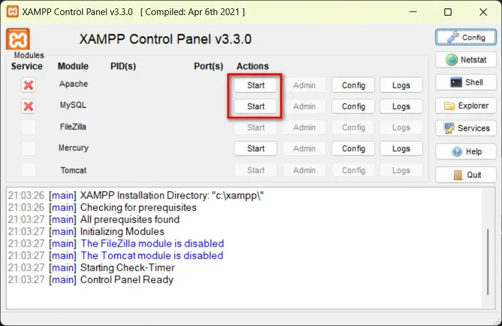Click the XAMPP orange logo icon
This screenshot has height=326, width=502.
pos(18,39)
